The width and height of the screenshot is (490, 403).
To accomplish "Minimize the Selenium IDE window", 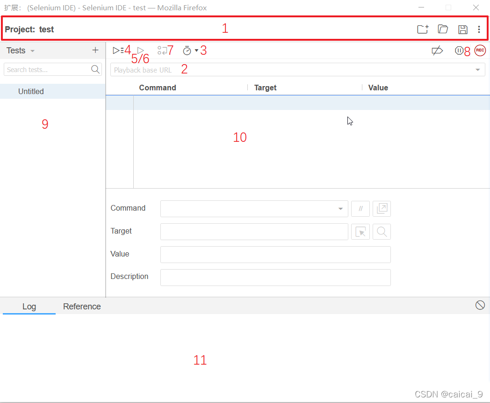I will [421, 7].
